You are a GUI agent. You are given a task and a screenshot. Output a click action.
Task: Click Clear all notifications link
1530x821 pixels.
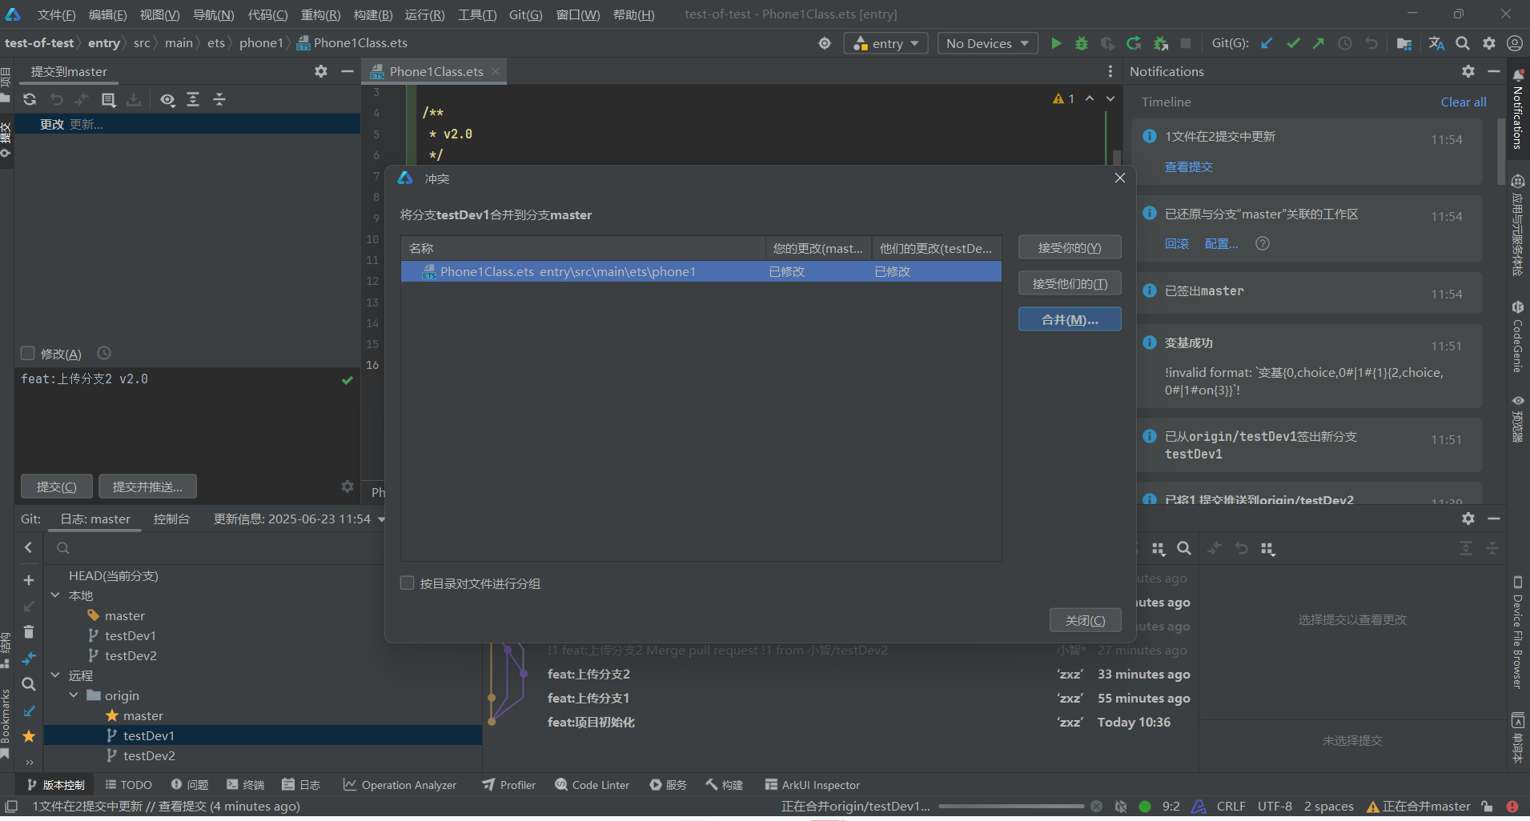1463,102
